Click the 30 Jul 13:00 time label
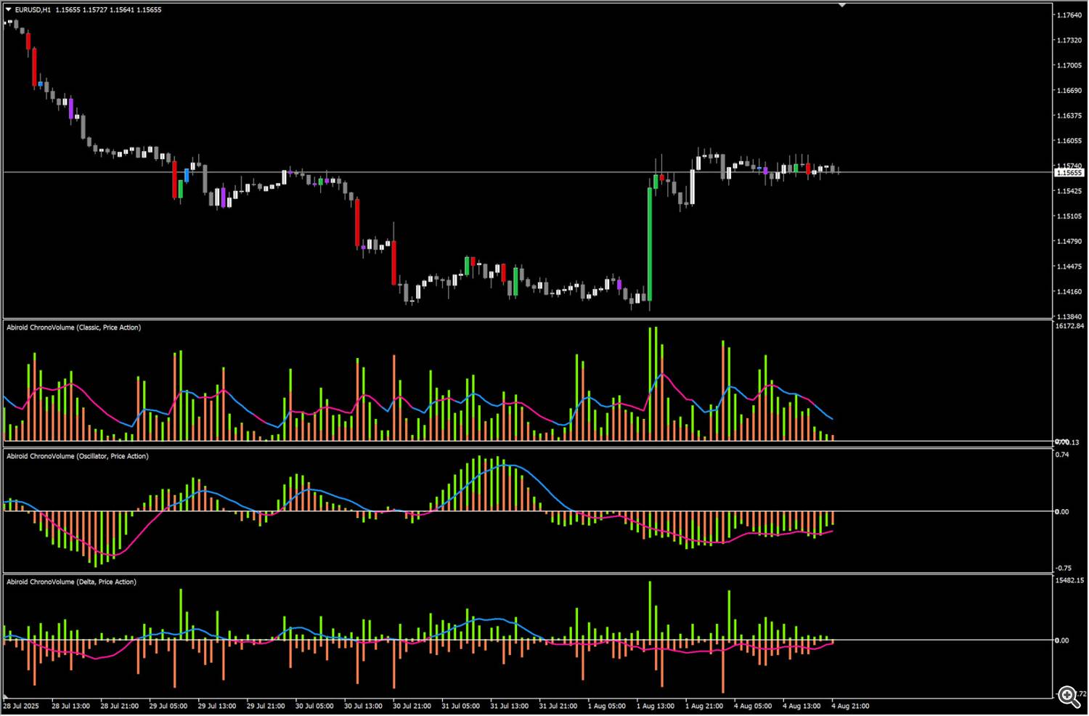This screenshot has height=716, width=1089. pyautogui.click(x=363, y=706)
